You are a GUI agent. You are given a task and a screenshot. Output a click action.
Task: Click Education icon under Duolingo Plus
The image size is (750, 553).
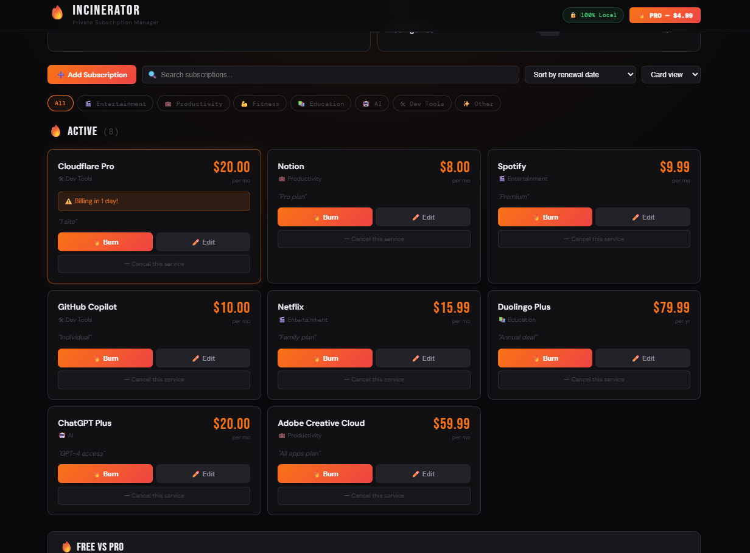[x=502, y=319]
